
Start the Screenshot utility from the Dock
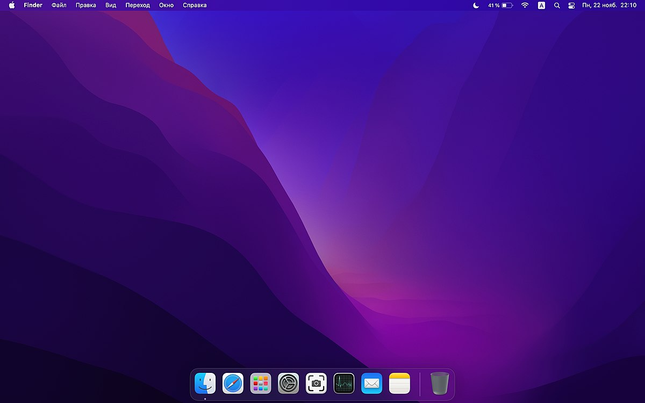coord(317,383)
